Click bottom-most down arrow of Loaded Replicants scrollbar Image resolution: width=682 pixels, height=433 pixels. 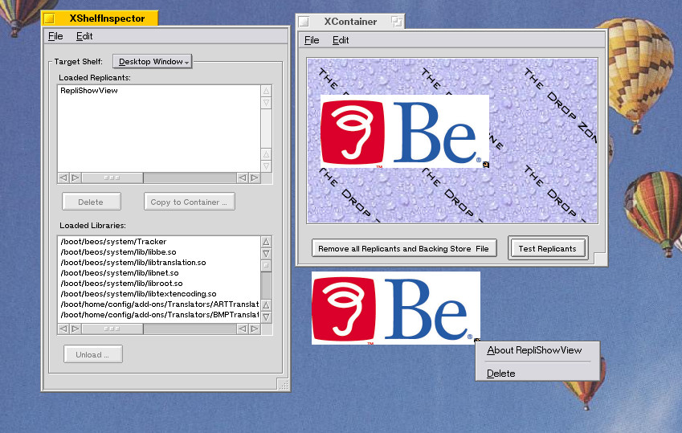(266, 166)
